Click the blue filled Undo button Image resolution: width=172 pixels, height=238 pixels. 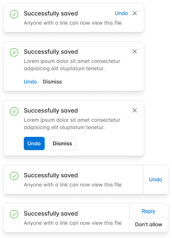[x=34, y=143]
